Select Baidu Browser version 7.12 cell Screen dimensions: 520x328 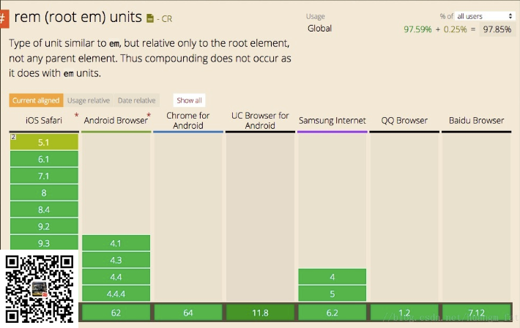(x=476, y=313)
